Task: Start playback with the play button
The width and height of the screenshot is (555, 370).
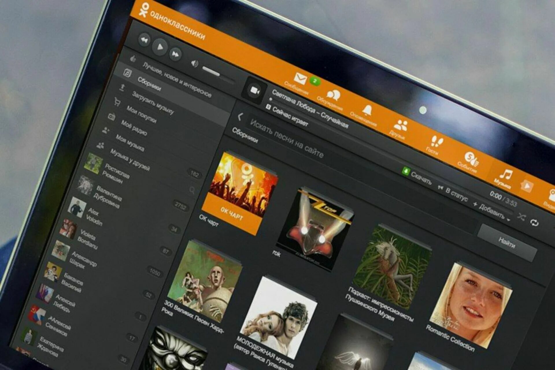Action: (x=160, y=47)
